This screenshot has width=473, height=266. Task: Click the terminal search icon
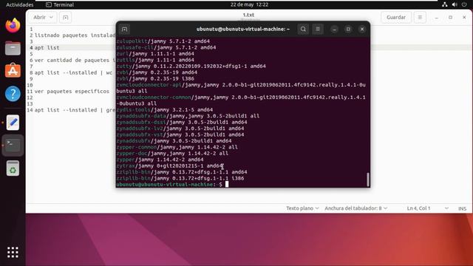point(303,30)
